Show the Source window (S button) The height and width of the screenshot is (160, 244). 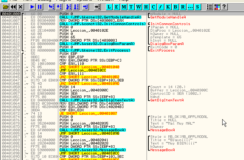coord(197,7)
